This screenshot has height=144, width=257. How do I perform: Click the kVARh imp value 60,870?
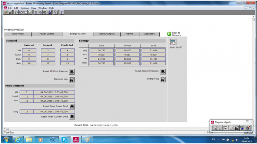(x=128, y=50)
